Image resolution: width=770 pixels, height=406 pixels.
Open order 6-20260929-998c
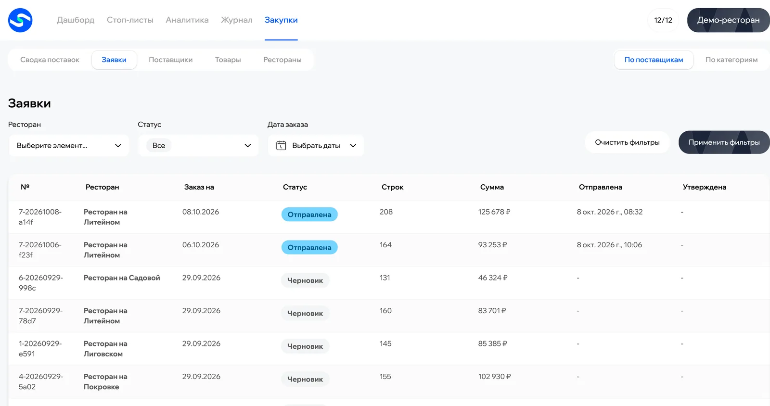tap(41, 283)
